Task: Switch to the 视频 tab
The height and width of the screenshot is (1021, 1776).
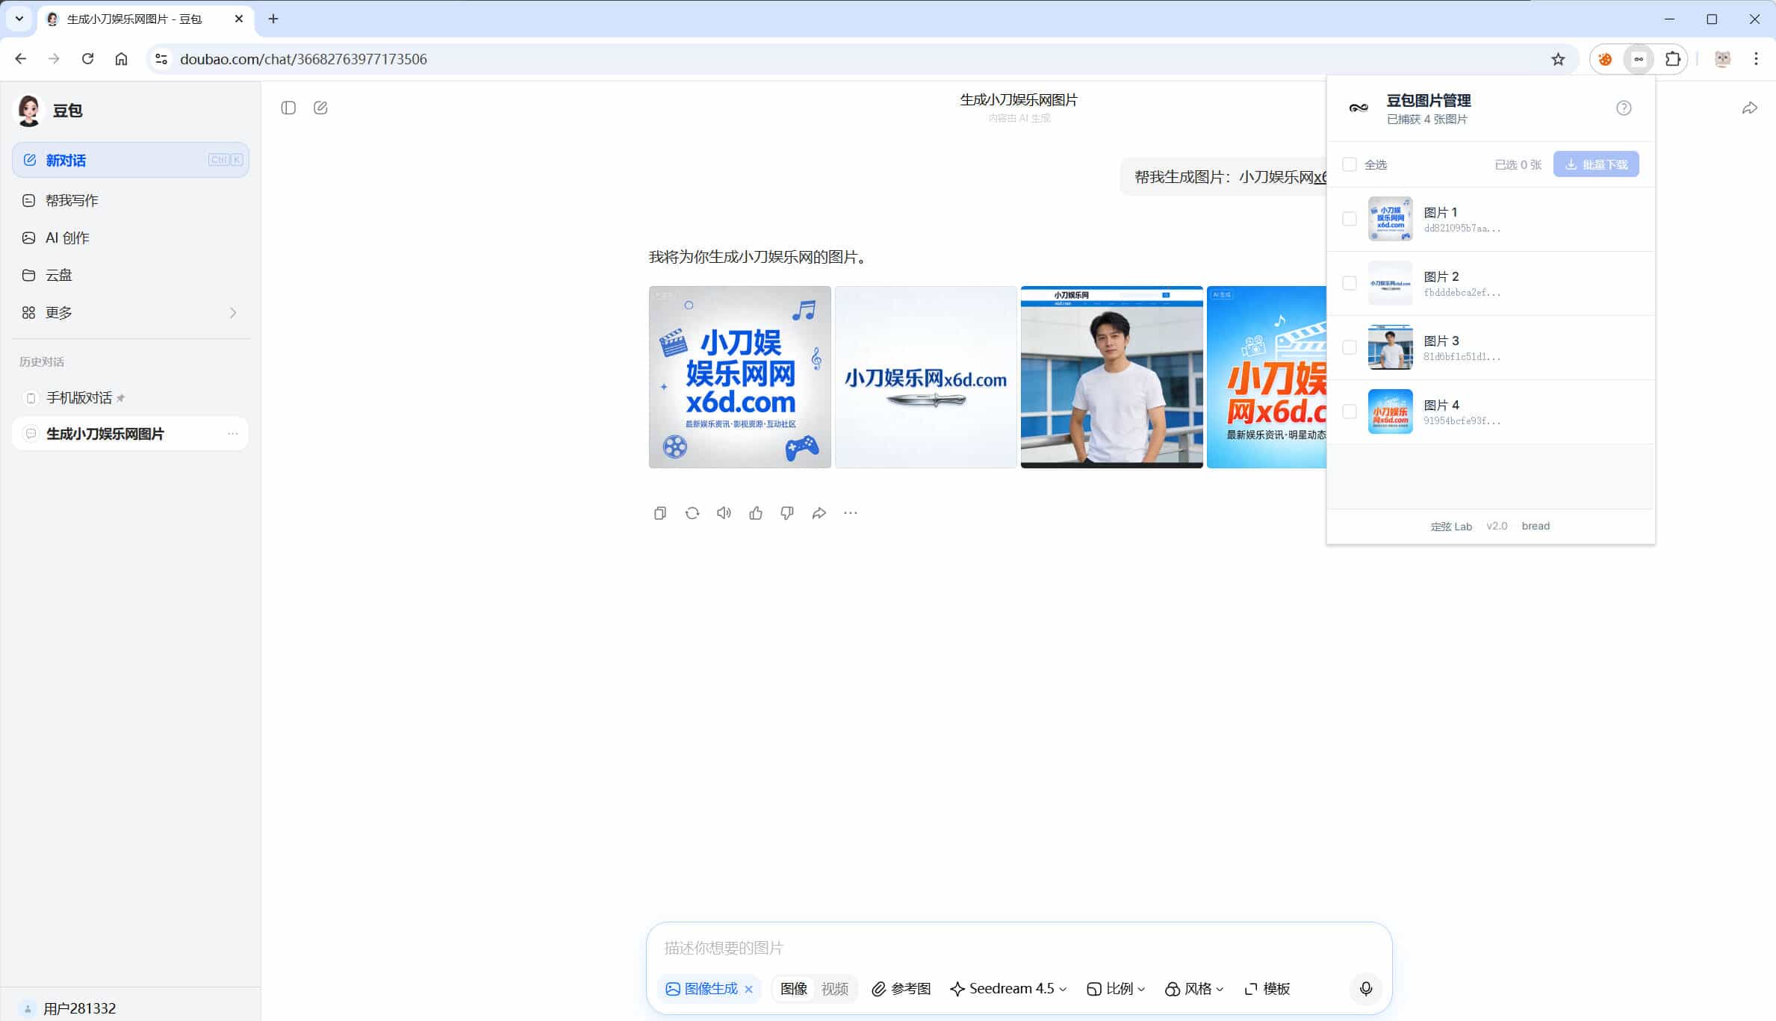Action: tap(836, 988)
